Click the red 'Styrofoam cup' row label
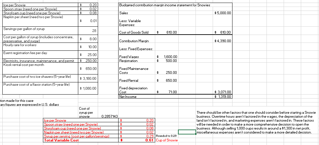Screen dimensions: 319x145 coord(81,128)
